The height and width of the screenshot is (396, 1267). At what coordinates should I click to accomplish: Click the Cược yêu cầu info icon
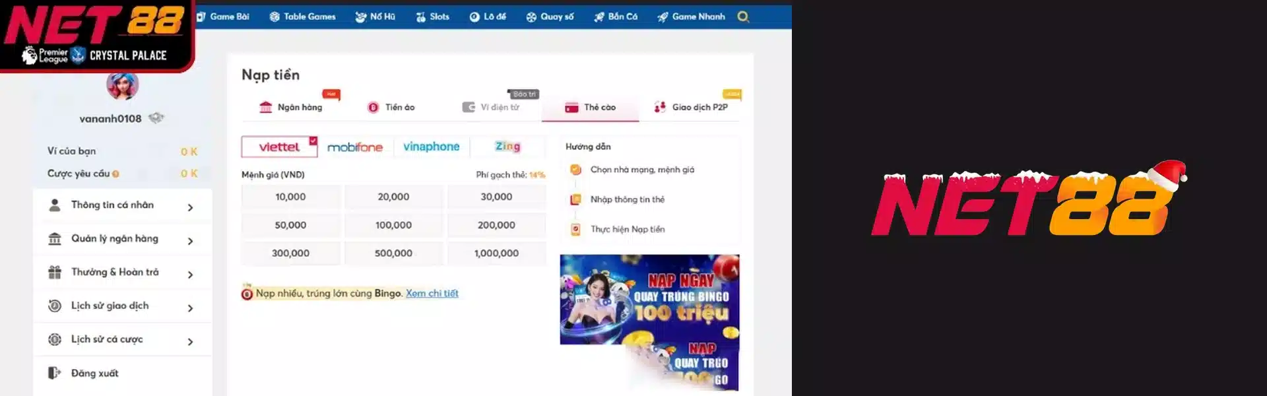(115, 174)
